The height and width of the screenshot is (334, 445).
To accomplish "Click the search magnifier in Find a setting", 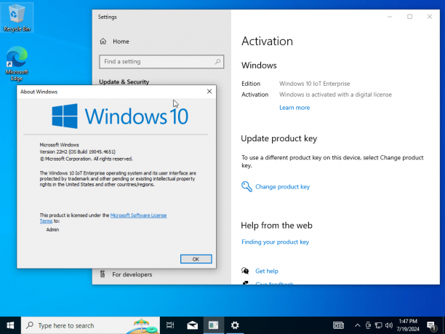I will (x=217, y=61).
